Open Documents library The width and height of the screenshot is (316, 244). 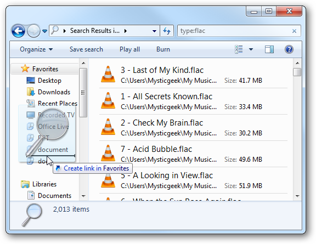54,196
